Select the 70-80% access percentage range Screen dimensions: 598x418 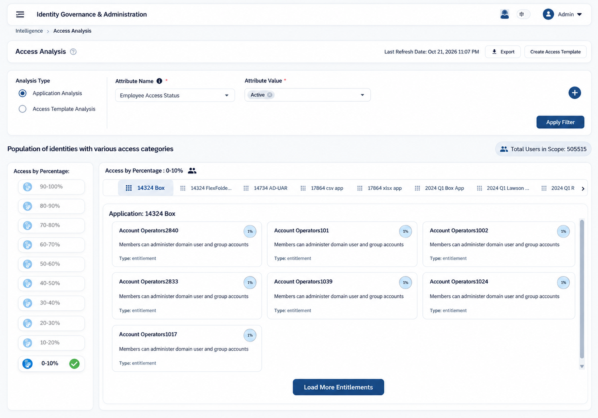(51, 225)
